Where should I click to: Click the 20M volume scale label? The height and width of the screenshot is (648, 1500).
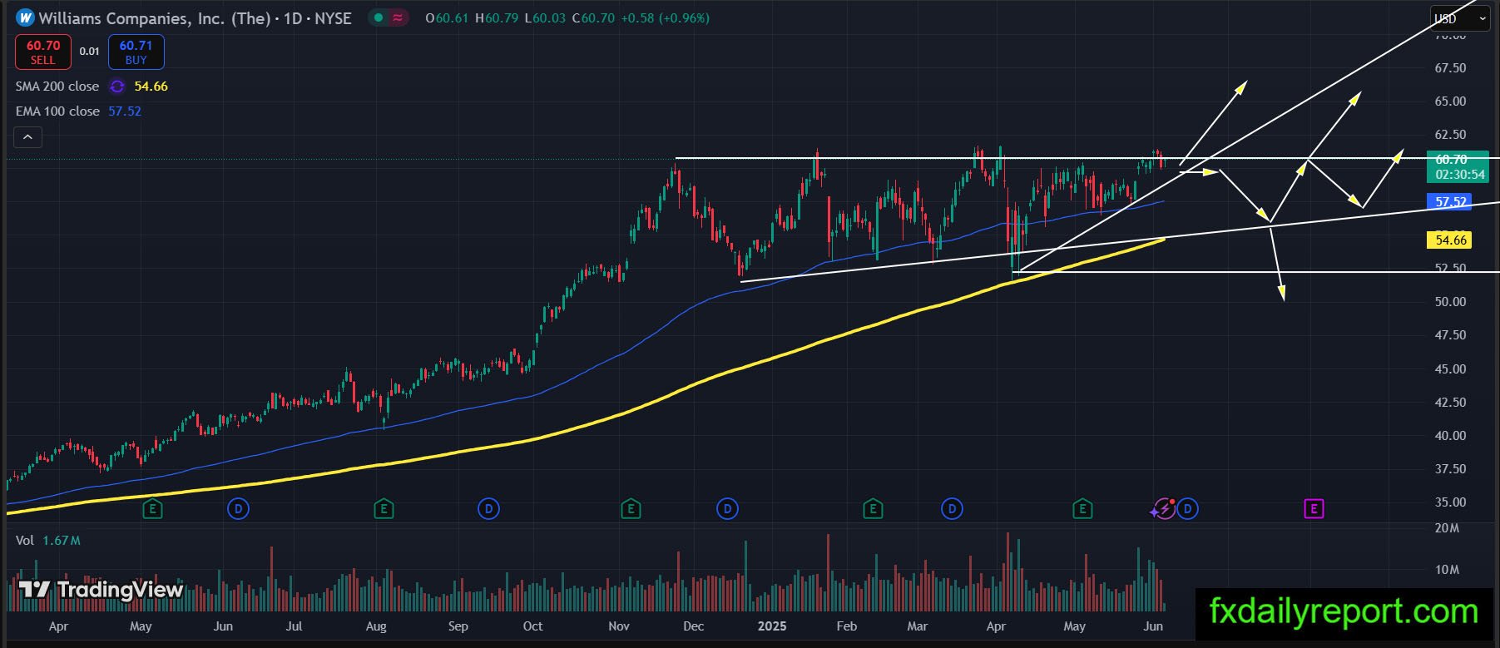[x=1448, y=528]
